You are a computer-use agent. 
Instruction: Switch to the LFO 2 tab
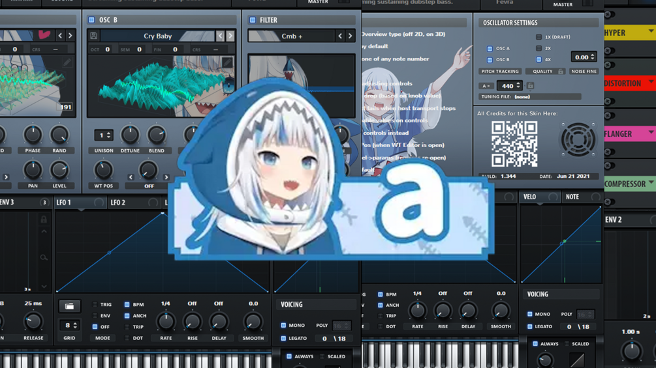(118, 203)
